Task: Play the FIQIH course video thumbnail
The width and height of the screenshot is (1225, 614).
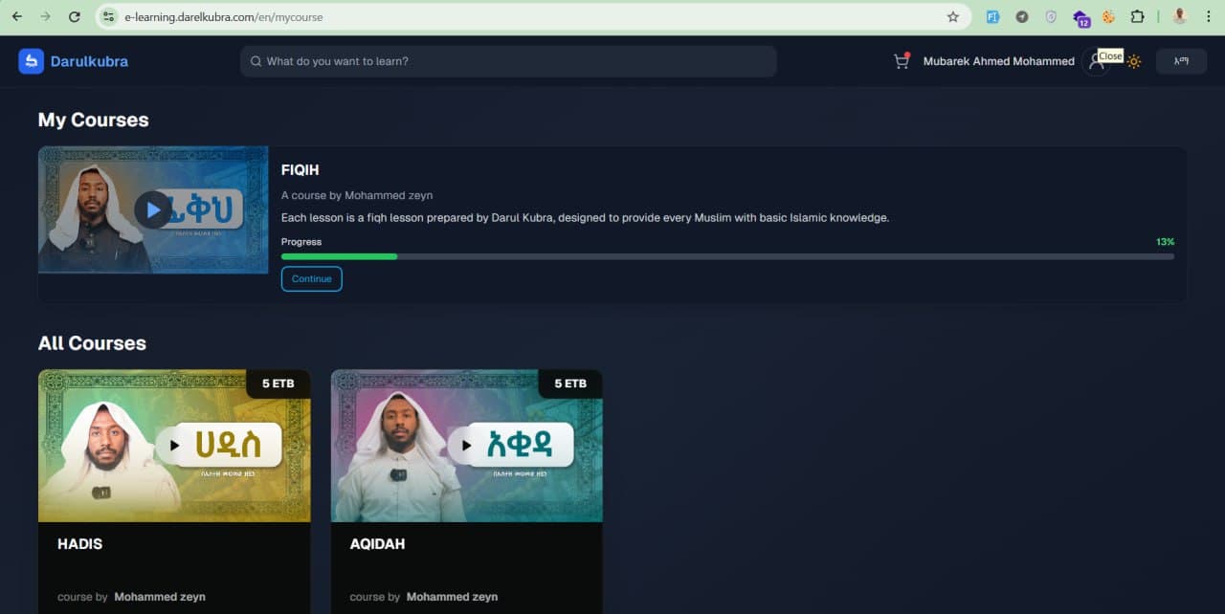Action: pyautogui.click(x=153, y=209)
